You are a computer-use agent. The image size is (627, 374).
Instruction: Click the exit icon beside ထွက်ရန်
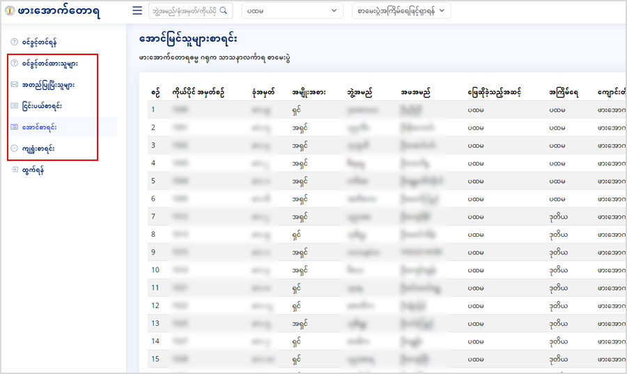point(15,169)
